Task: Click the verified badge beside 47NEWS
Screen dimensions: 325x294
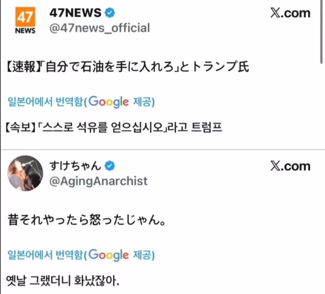Action: point(110,13)
